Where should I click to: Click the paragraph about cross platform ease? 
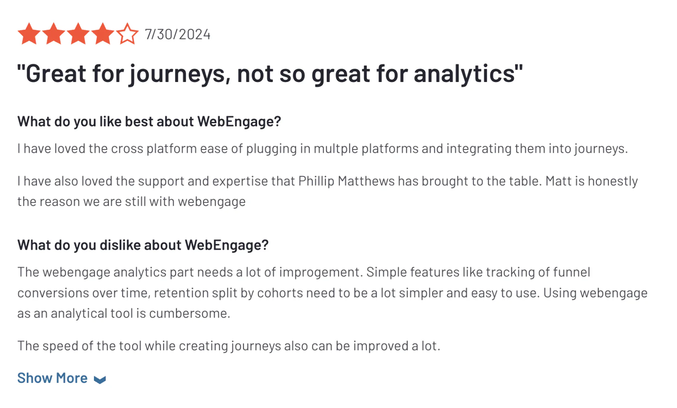pos(322,149)
